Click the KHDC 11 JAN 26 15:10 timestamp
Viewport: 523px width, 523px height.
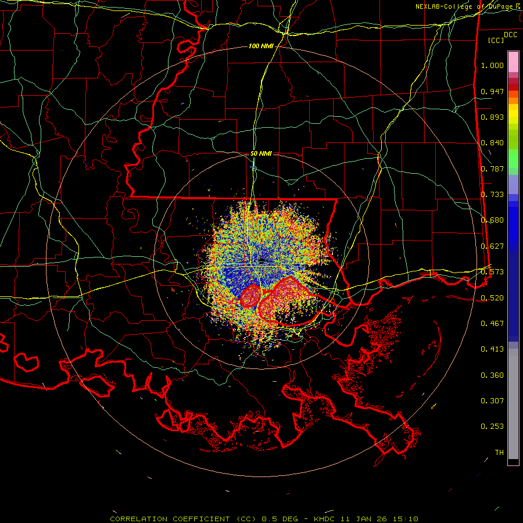pyautogui.click(x=366, y=519)
